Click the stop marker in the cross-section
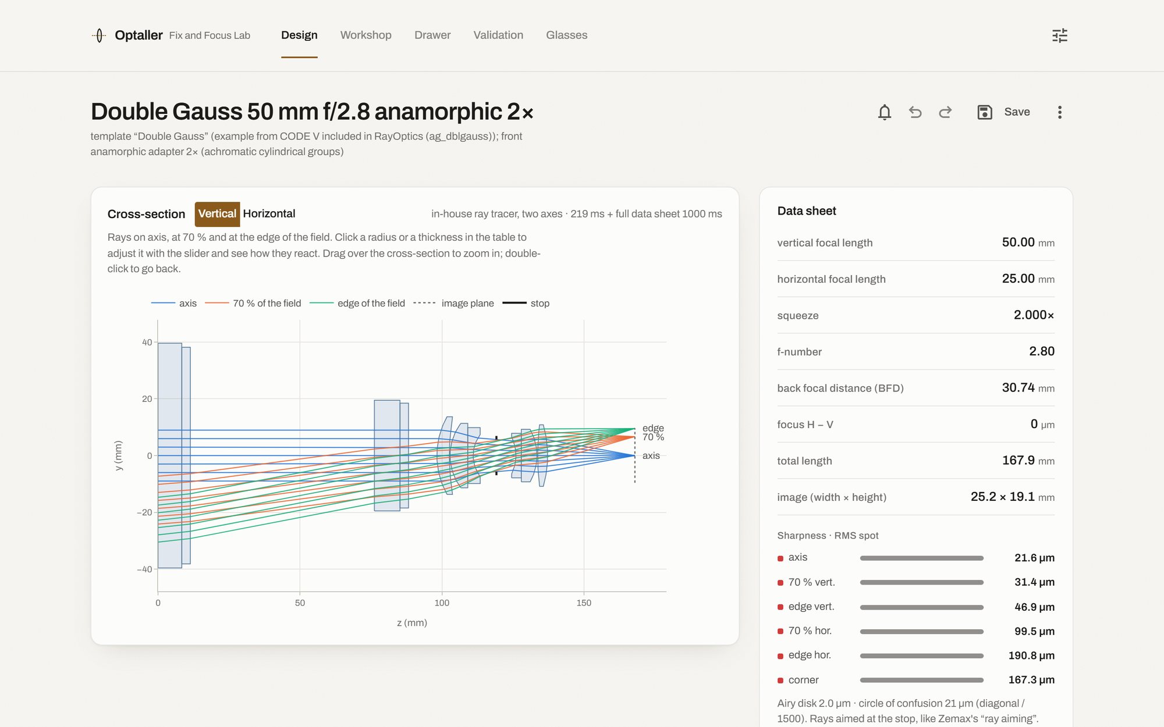Screen dimensions: 1164x727 pyautogui.click(x=496, y=455)
